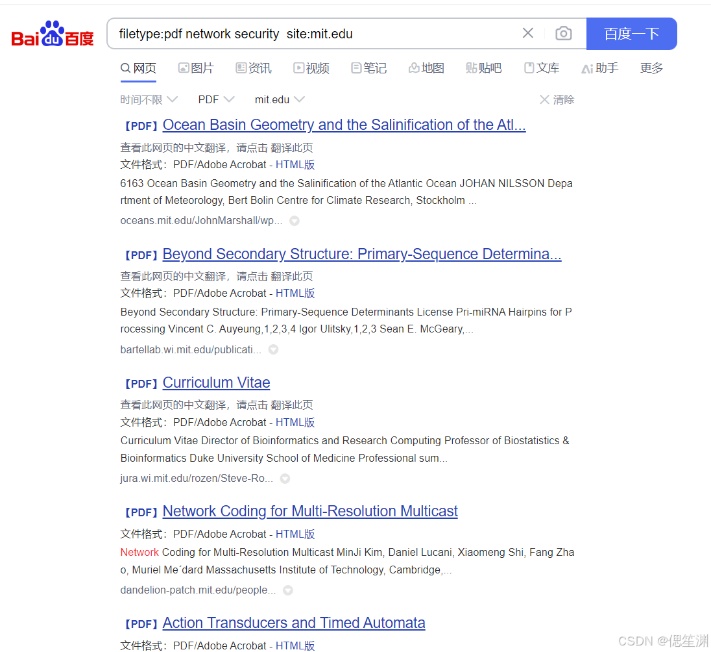Screen dimensions: 711x652
Task: Expand arrow beside bartellab.wi.mit.edu URL
Action: pyautogui.click(x=273, y=349)
